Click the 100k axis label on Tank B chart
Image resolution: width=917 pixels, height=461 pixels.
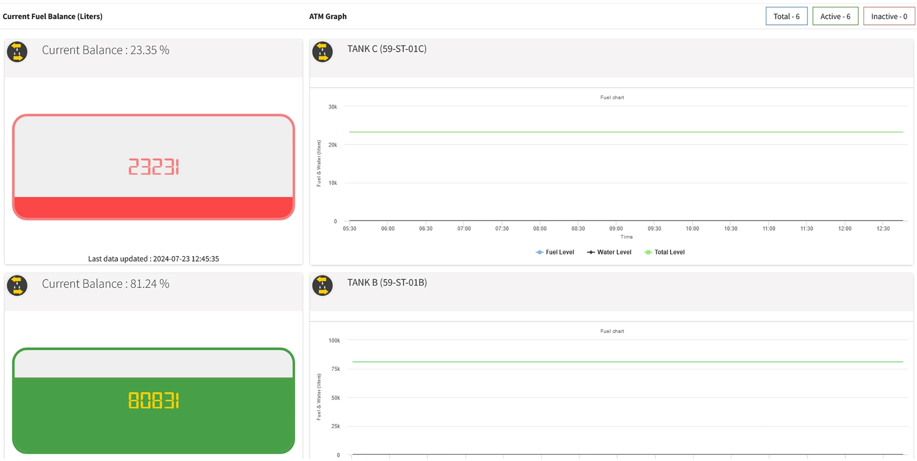click(x=334, y=341)
